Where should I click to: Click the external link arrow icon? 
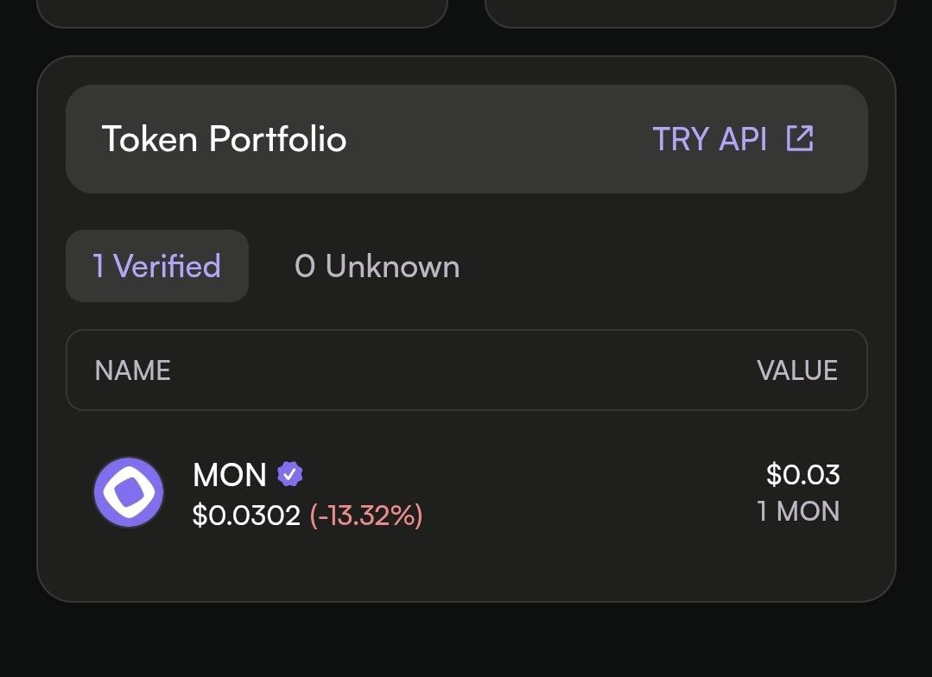[x=800, y=138]
